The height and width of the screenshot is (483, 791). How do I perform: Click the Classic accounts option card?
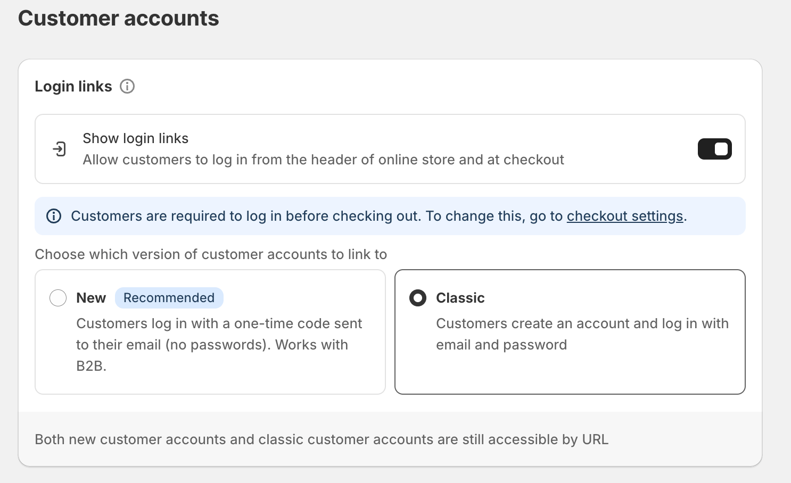click(570, 331)
